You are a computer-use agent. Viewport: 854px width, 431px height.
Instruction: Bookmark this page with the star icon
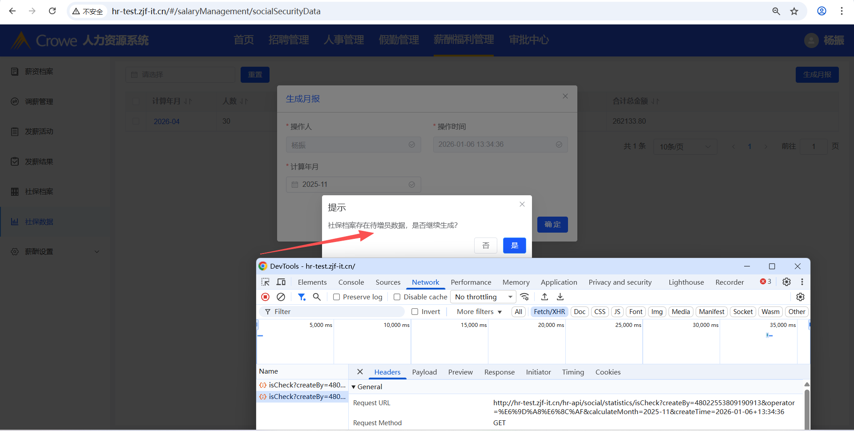tap(794, 11)
